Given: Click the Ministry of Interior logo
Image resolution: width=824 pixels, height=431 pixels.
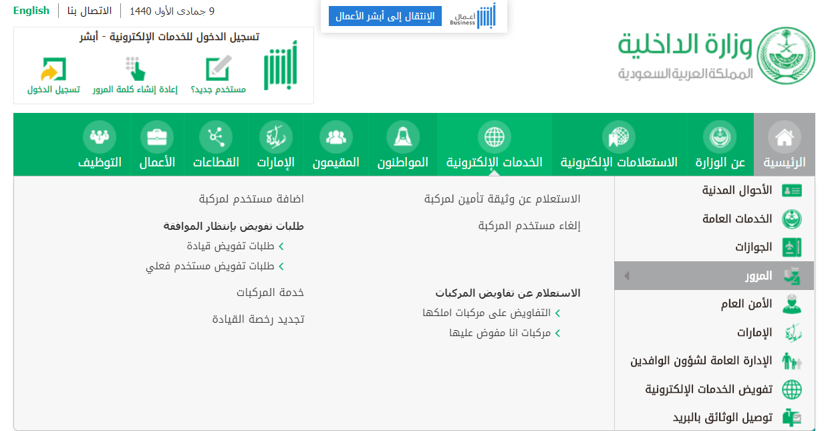Looking at the screenshot, I should click(716, 55).
